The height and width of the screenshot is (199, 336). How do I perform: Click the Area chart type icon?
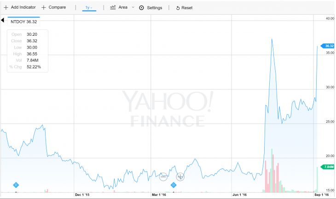click(113, 7)
